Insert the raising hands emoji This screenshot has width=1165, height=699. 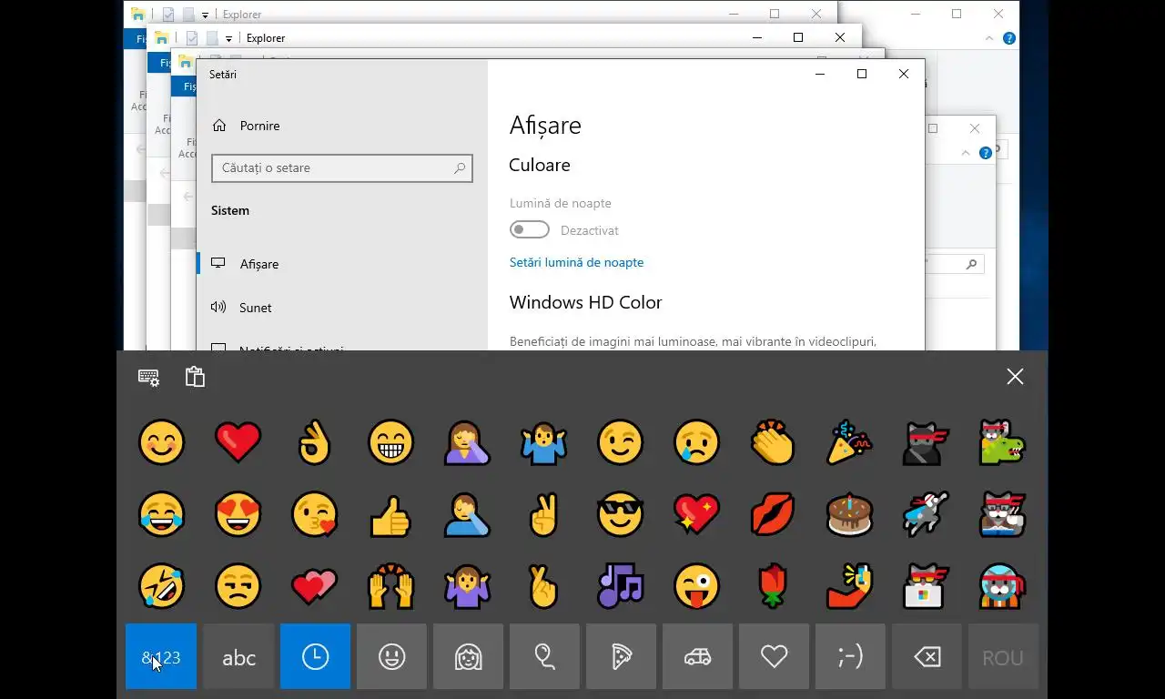coord(390,585)
